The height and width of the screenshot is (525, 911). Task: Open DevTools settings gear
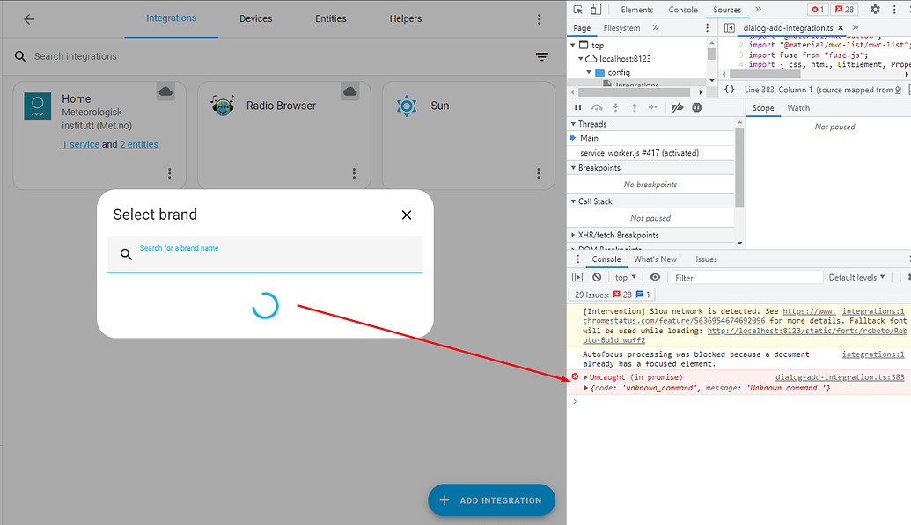[874, 10]
